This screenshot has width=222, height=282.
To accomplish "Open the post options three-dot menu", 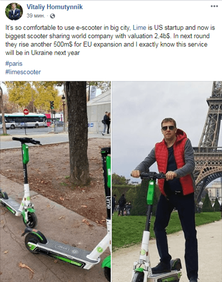I will 214,6.
